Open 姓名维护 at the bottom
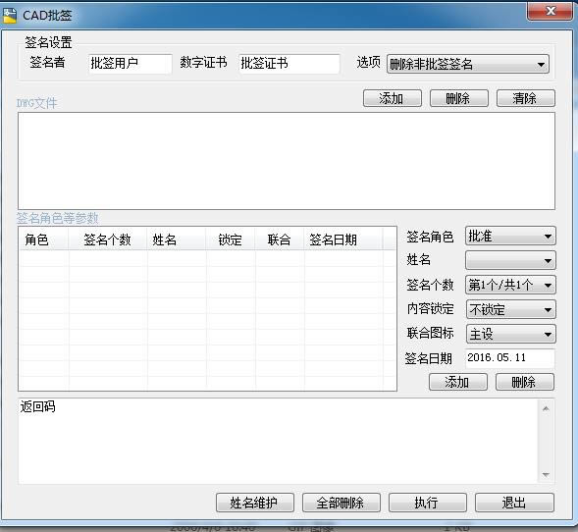 click(x=255, y=503)
